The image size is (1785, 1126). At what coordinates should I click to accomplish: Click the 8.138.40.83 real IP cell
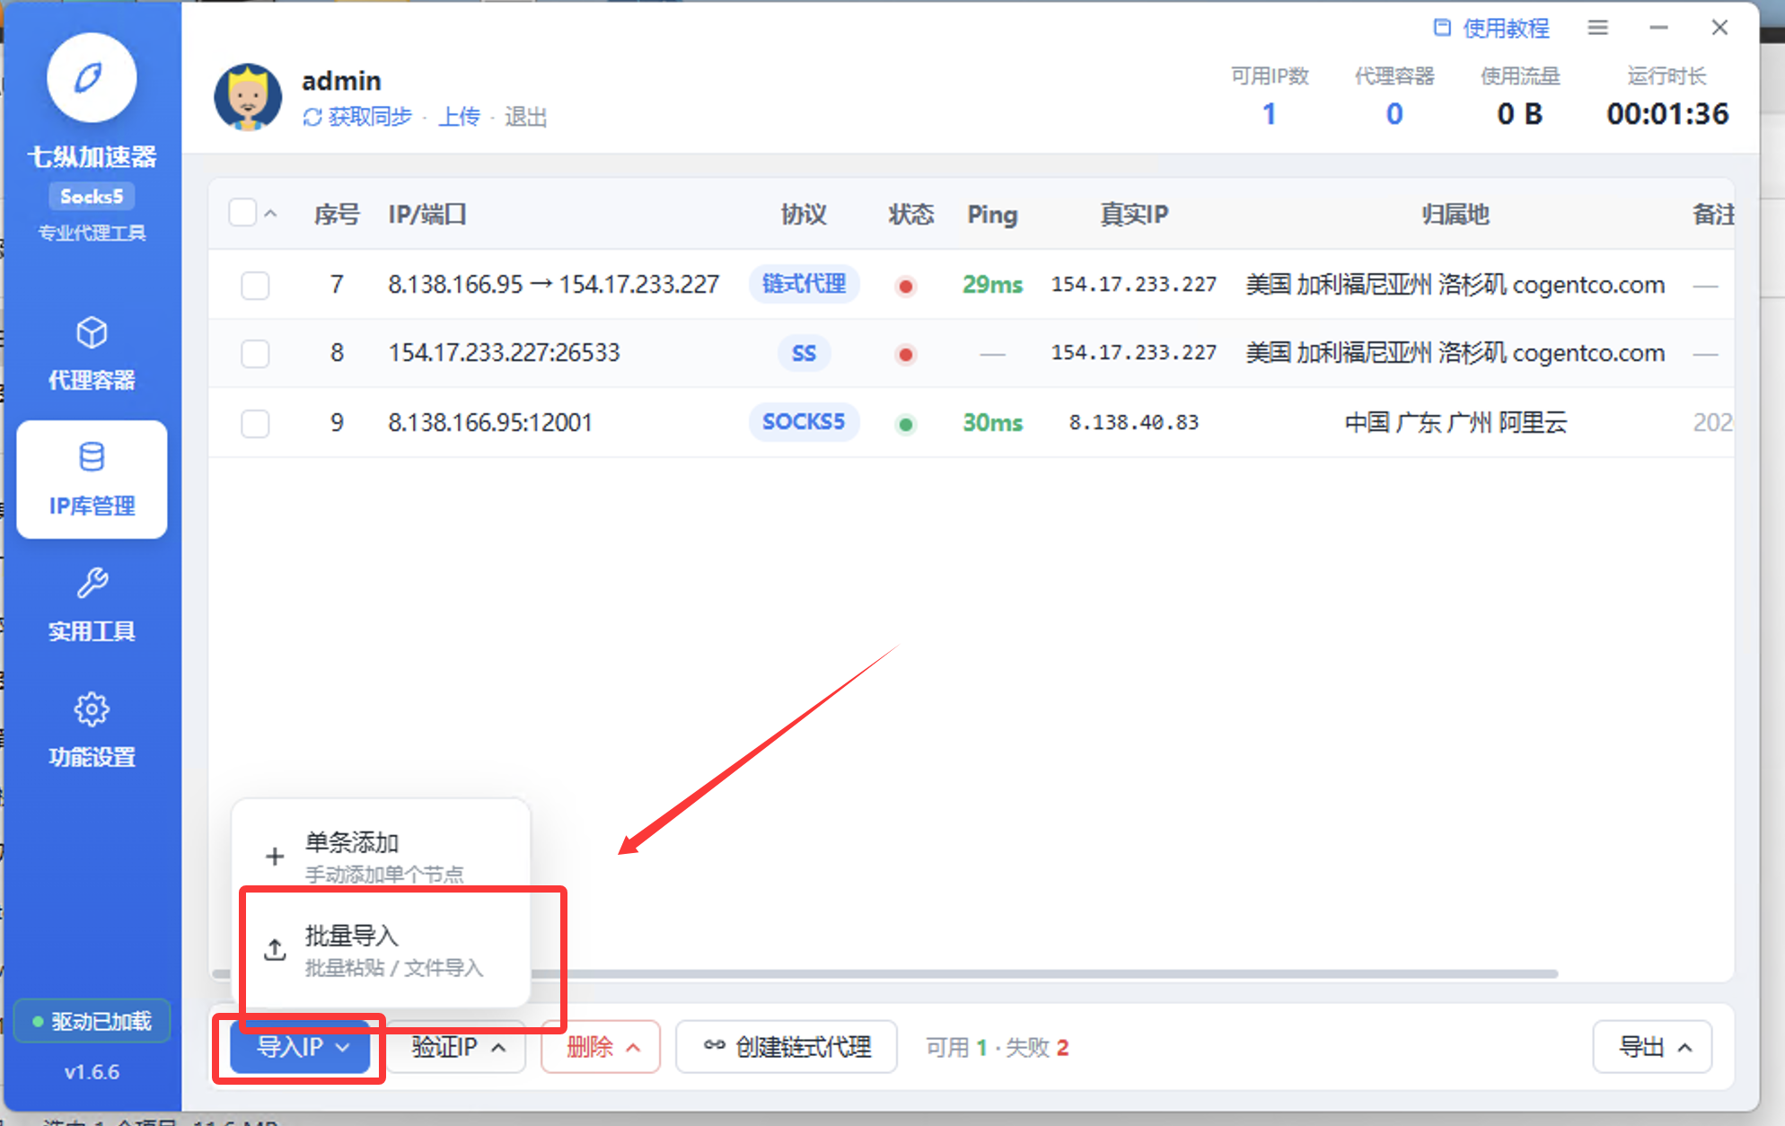1133,422
